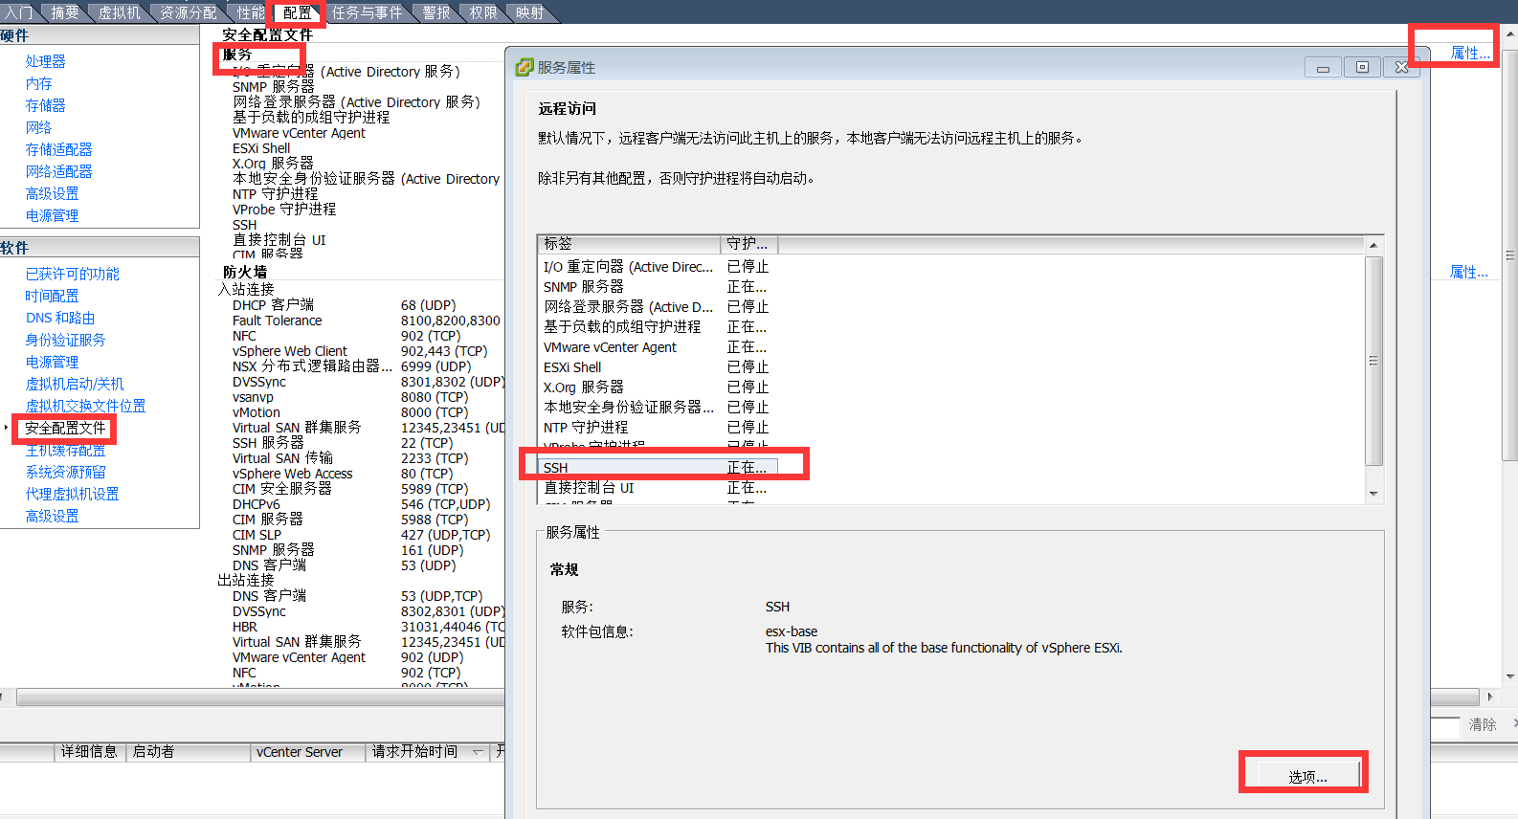Open 存储适配器 link
This screenshot has width=1518, height=819.
pos(59,149)
